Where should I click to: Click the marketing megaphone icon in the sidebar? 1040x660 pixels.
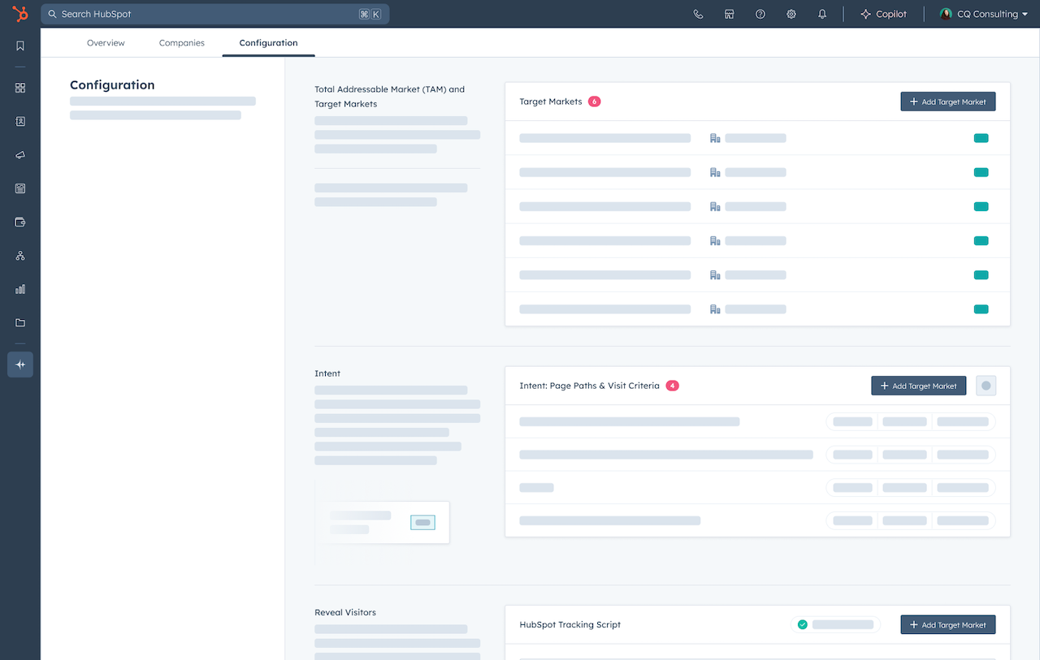pyautogui.click(x=19, y=154)
